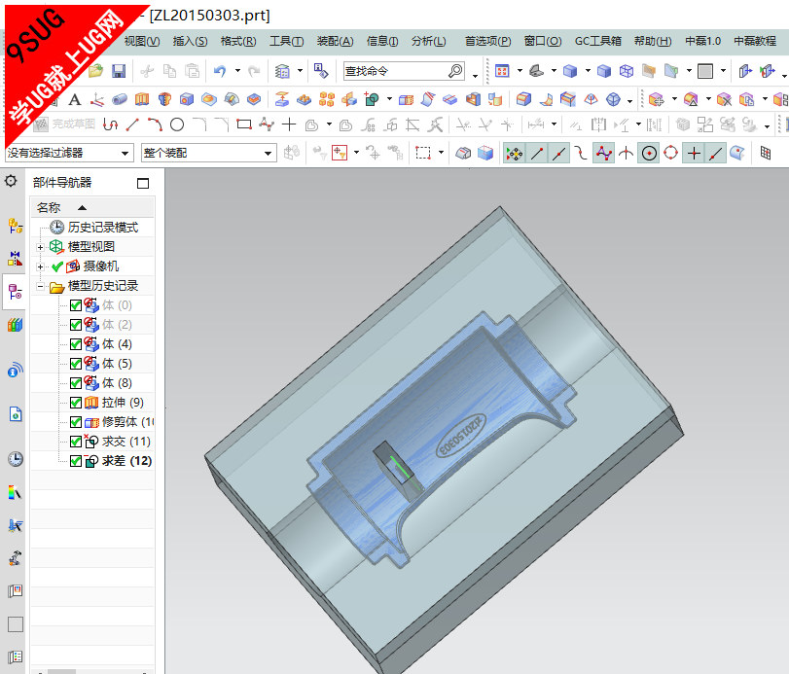Collapse the 模型历史记录 folder

pyautogui.click(x=40, y=286)
